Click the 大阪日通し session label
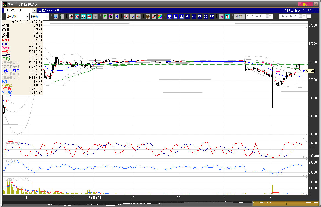Viewport: 321px width, 207px height. click(x=292, y=10)
